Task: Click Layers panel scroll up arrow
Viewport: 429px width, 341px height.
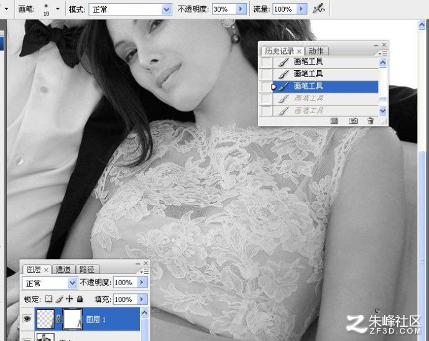Action: pyautogui.click(x=144, y=312)
